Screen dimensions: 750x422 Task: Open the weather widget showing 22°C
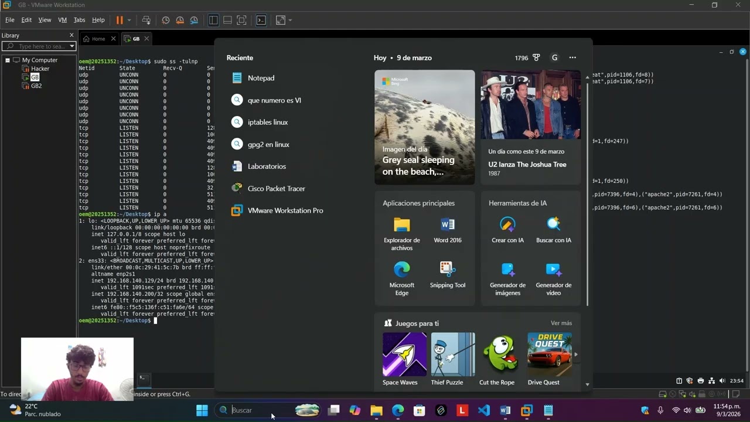tap(35, 410)
